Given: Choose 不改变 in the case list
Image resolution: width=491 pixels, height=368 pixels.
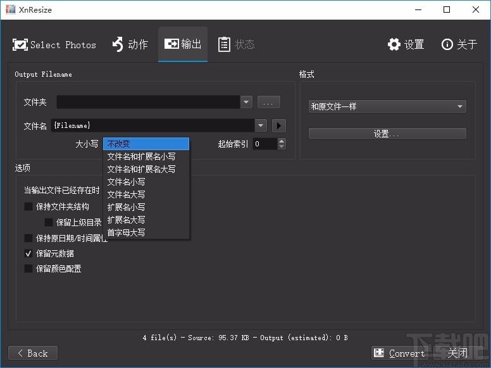Looking at the screenshot, I should (x=146, y=144).
